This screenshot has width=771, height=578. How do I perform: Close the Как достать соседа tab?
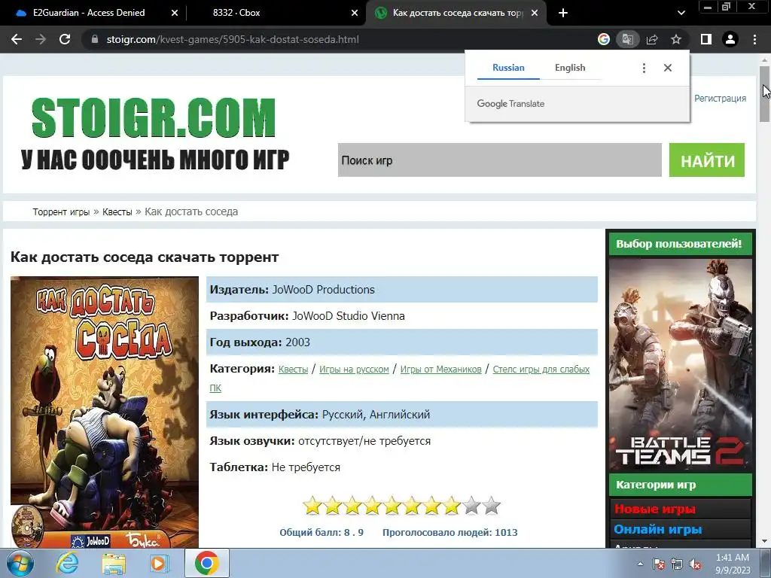click(535, 14)
